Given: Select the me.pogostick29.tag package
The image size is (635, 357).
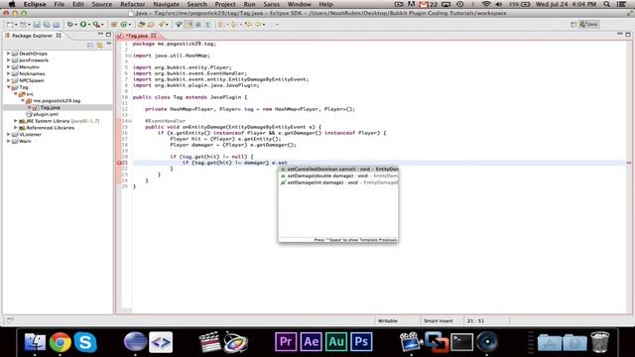Looking at the screenshot, I should pos(57,101).
